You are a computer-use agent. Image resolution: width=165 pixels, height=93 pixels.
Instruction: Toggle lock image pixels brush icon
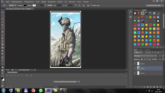coord(144,59)
